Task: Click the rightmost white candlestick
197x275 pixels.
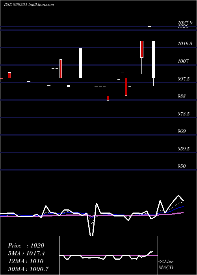Action: pos(154,63)
